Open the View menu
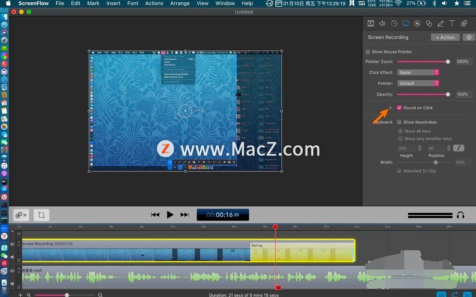Image resolution: width=476 pixels, height=297 pixels. tap(203, 3)
